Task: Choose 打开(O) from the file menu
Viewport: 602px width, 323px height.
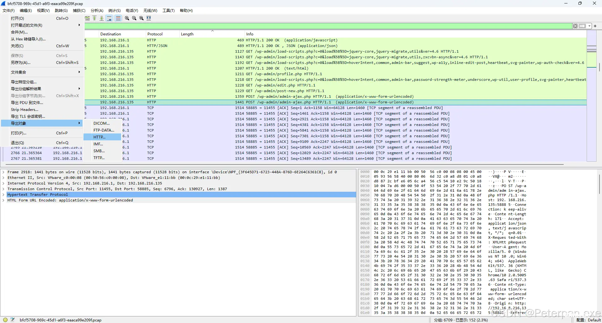Action: 42,18
